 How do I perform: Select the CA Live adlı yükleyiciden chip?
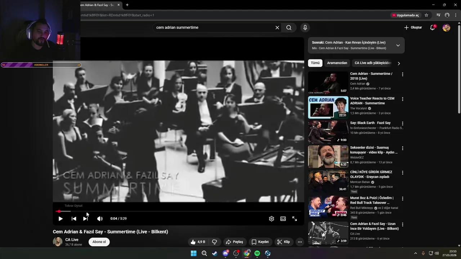(x=372, y=63)
